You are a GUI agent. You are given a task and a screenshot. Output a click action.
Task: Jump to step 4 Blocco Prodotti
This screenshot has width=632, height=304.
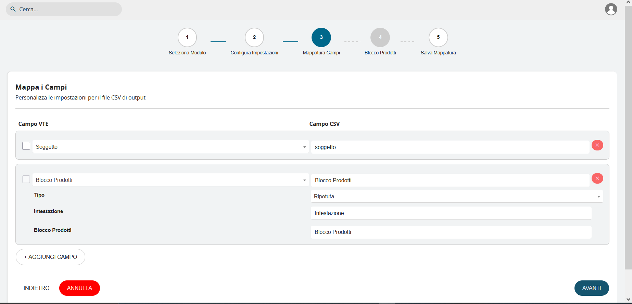(x=380, y=38)
